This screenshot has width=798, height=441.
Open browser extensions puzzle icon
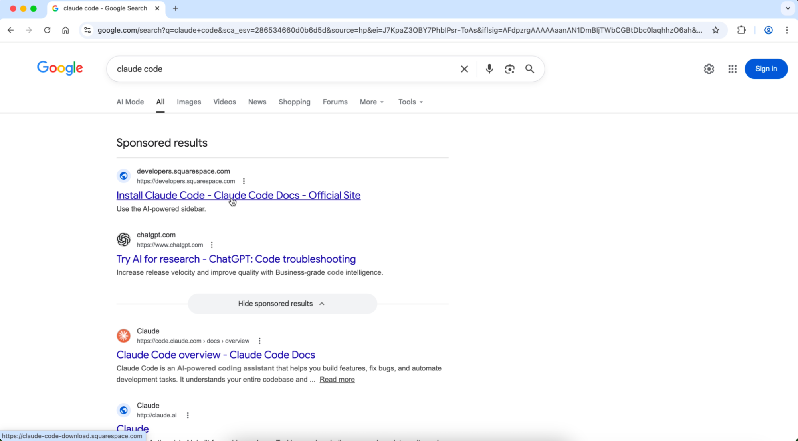click(741, 30)
